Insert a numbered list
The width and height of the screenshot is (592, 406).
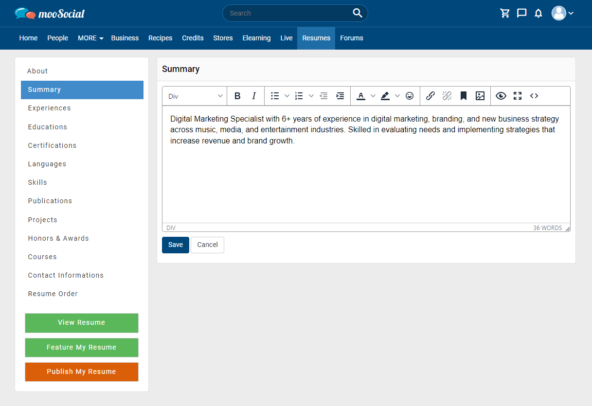299,96
